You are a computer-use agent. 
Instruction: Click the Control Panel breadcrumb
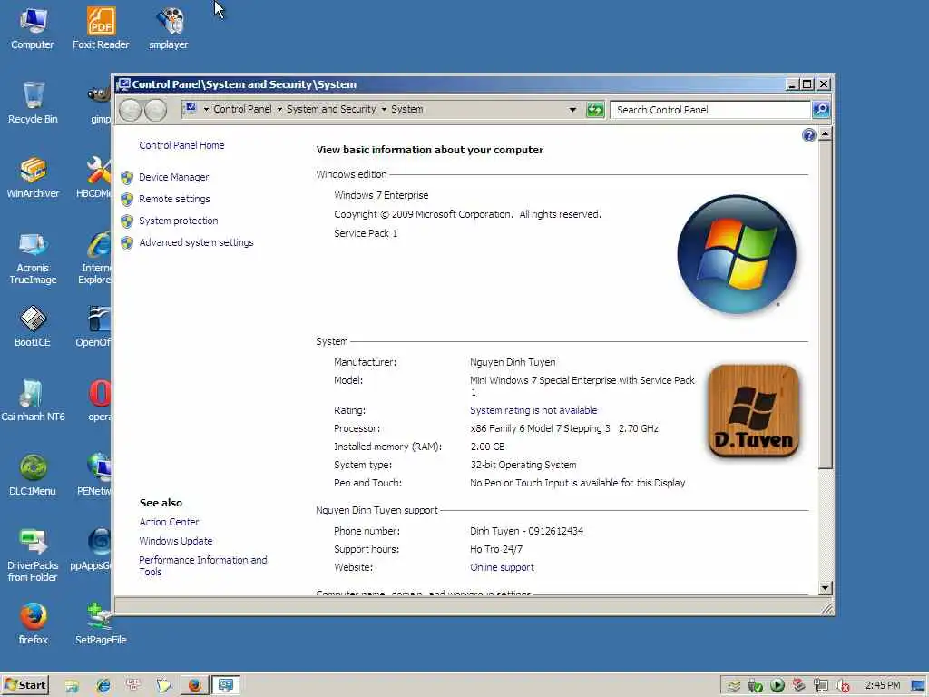point(242,109)
